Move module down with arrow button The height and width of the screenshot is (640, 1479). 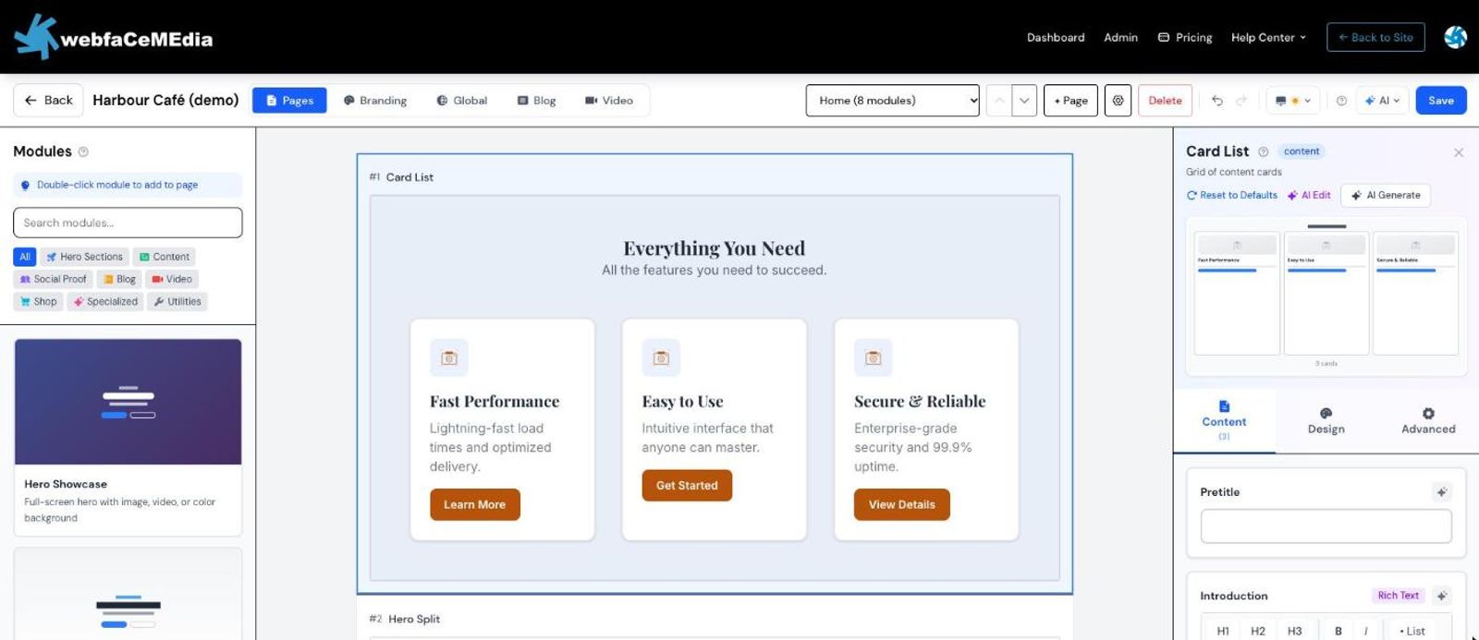pyautogui.click(x=1024, y=101)
